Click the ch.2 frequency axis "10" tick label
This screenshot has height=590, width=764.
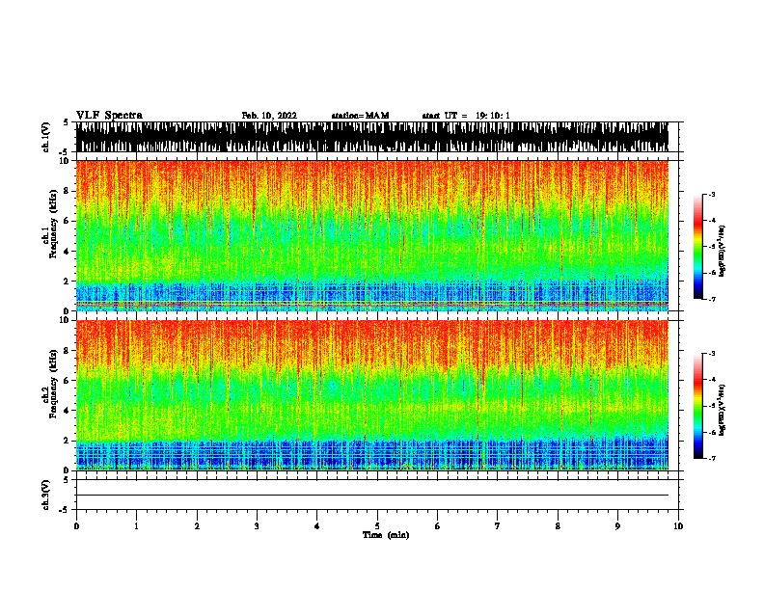[x=65, y=320]
